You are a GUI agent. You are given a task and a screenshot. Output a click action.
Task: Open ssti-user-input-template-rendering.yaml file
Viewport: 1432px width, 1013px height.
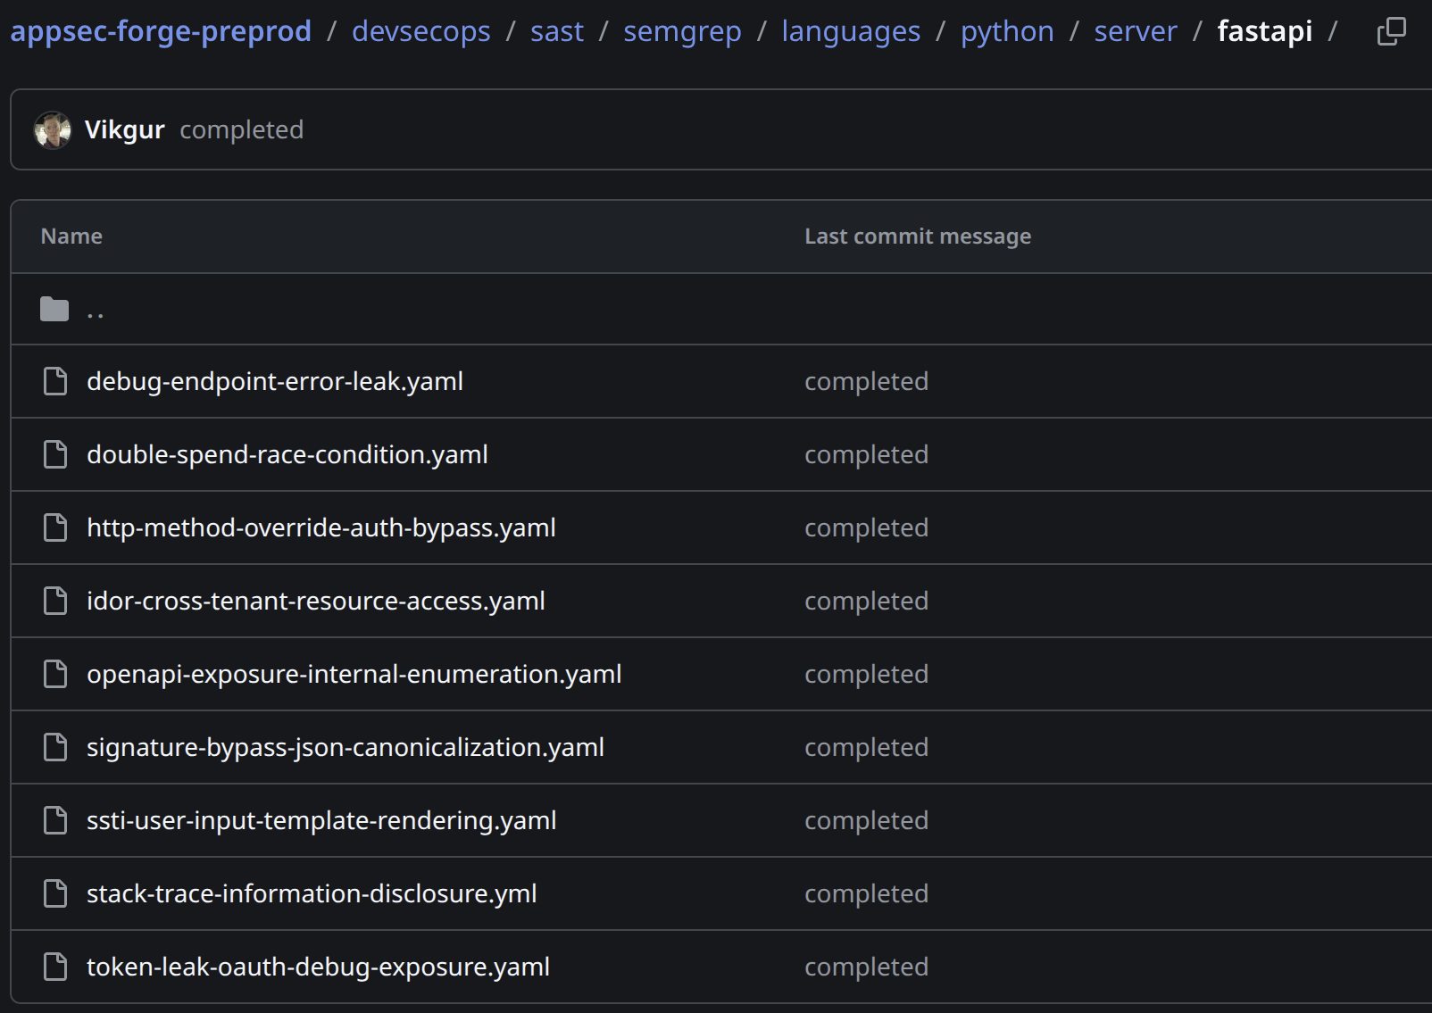point(321,820)
